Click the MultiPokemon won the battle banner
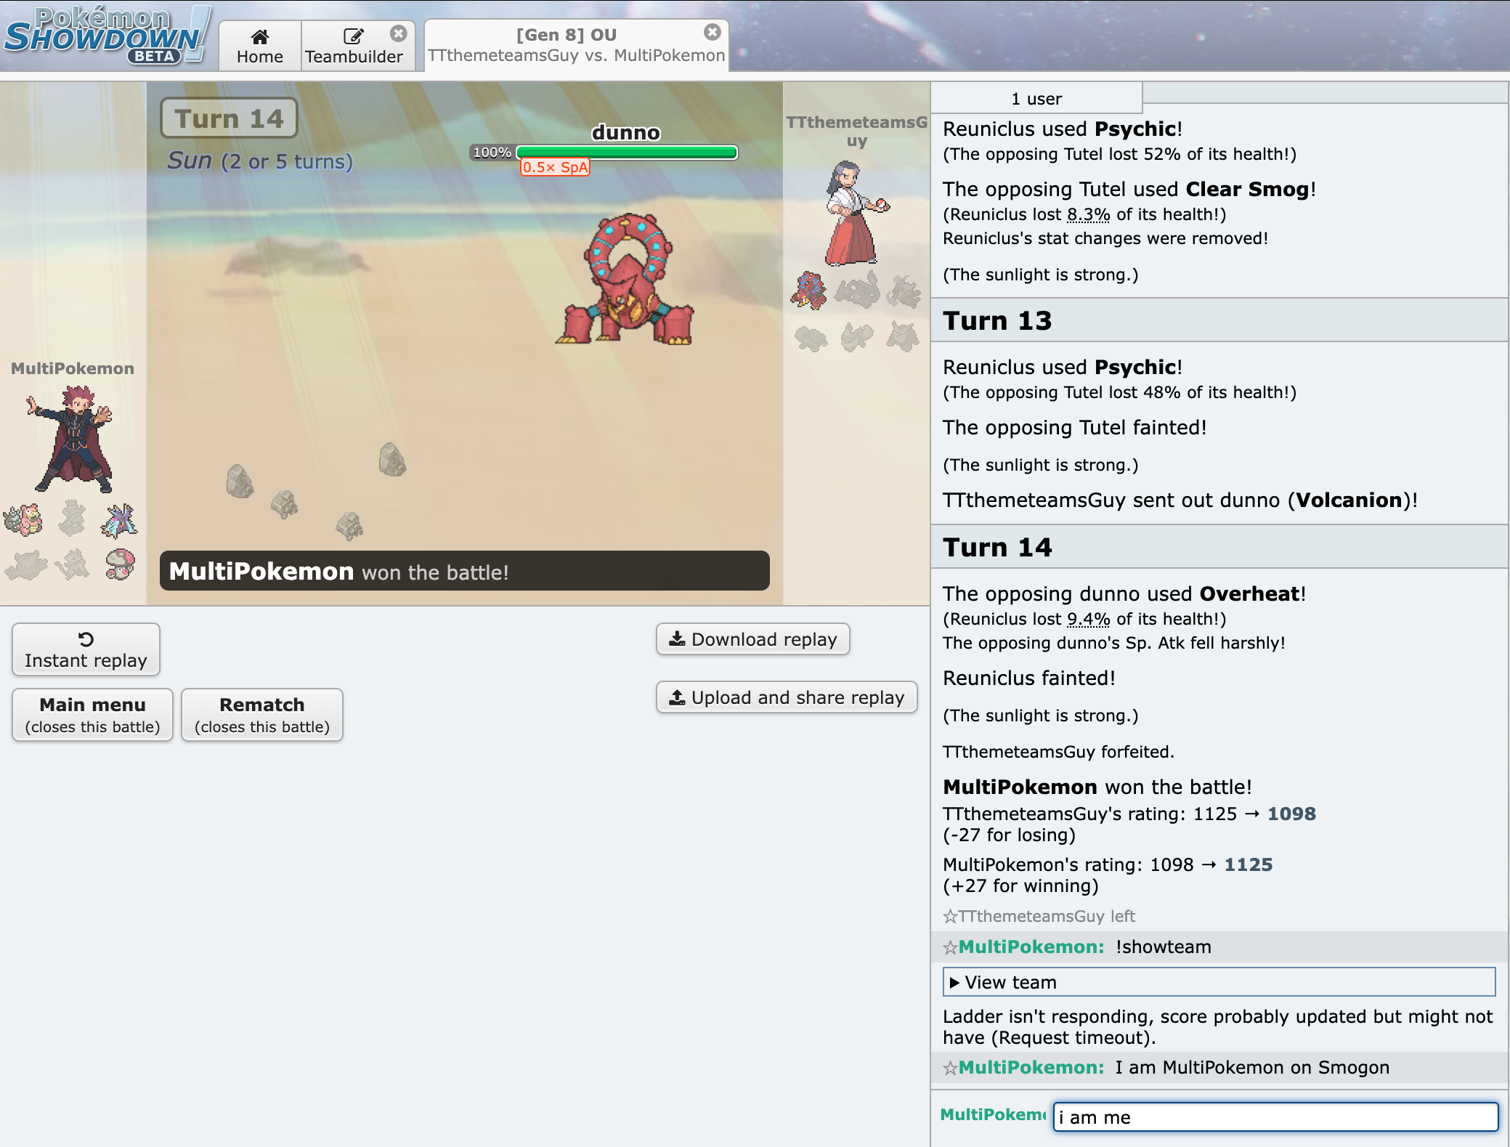1510x1147 pixels. (x=464, y=571)
